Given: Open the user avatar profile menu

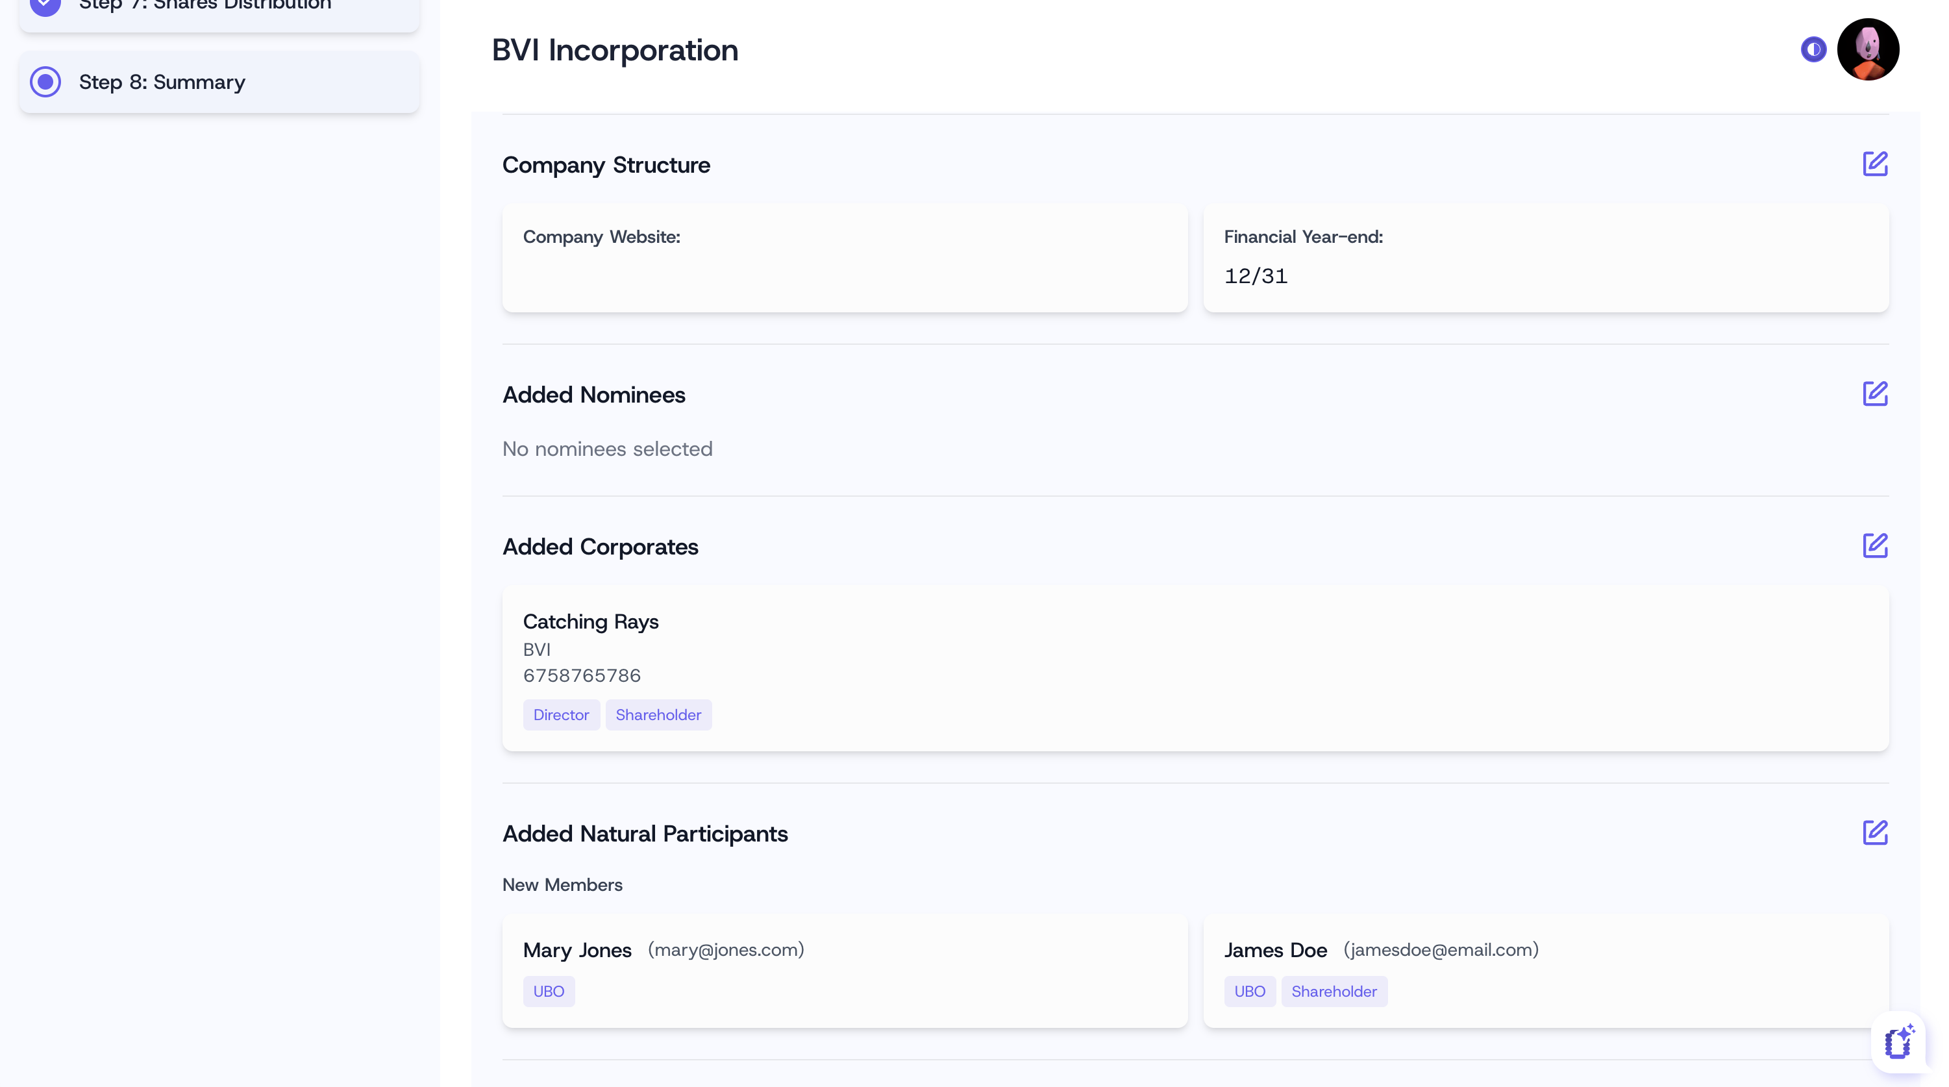Looking at the screenshot, I should 1867,50.
